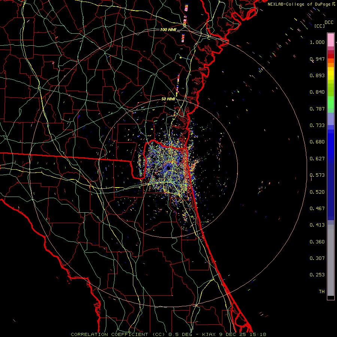
Task: Select the 0.840 legend value
Action: pyautogui.click(x=317, y=92)
